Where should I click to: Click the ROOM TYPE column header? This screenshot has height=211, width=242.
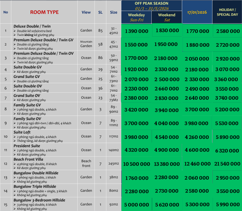(44, 12)
